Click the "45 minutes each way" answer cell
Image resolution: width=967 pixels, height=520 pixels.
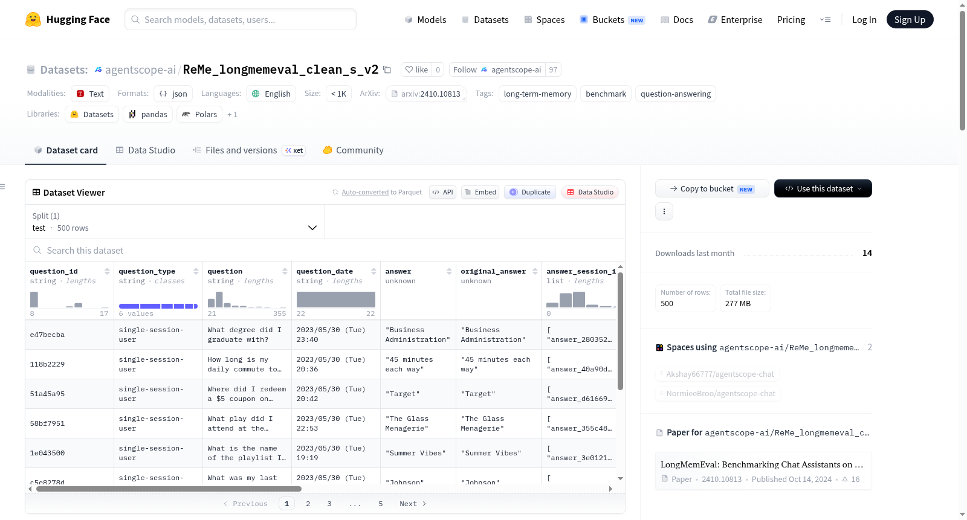pos(418,364)
